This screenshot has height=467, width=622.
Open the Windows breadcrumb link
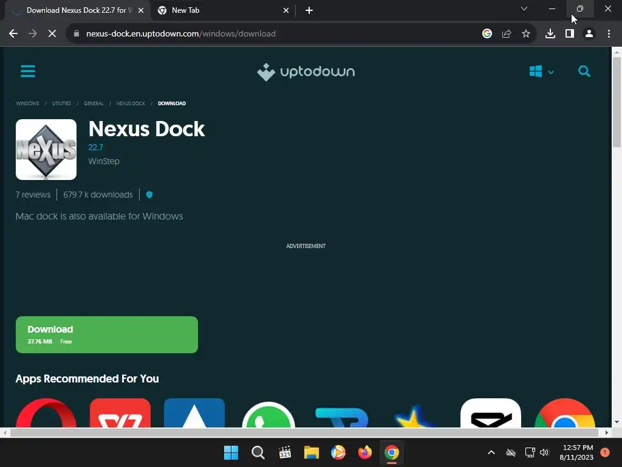point(27,103)
